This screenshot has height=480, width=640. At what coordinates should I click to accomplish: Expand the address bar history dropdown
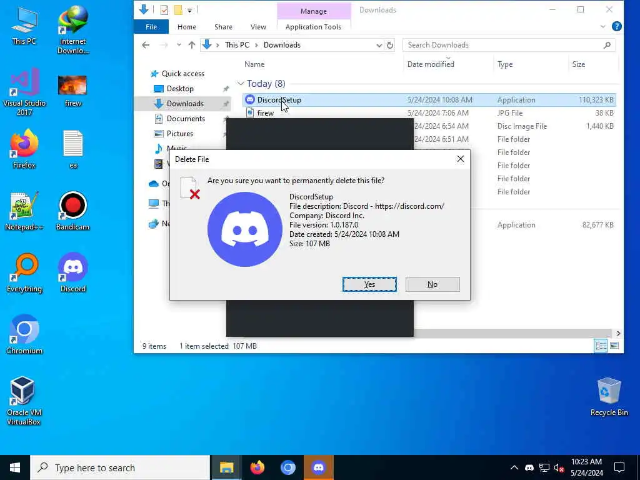pyautogui.click(x=379, y=45)
